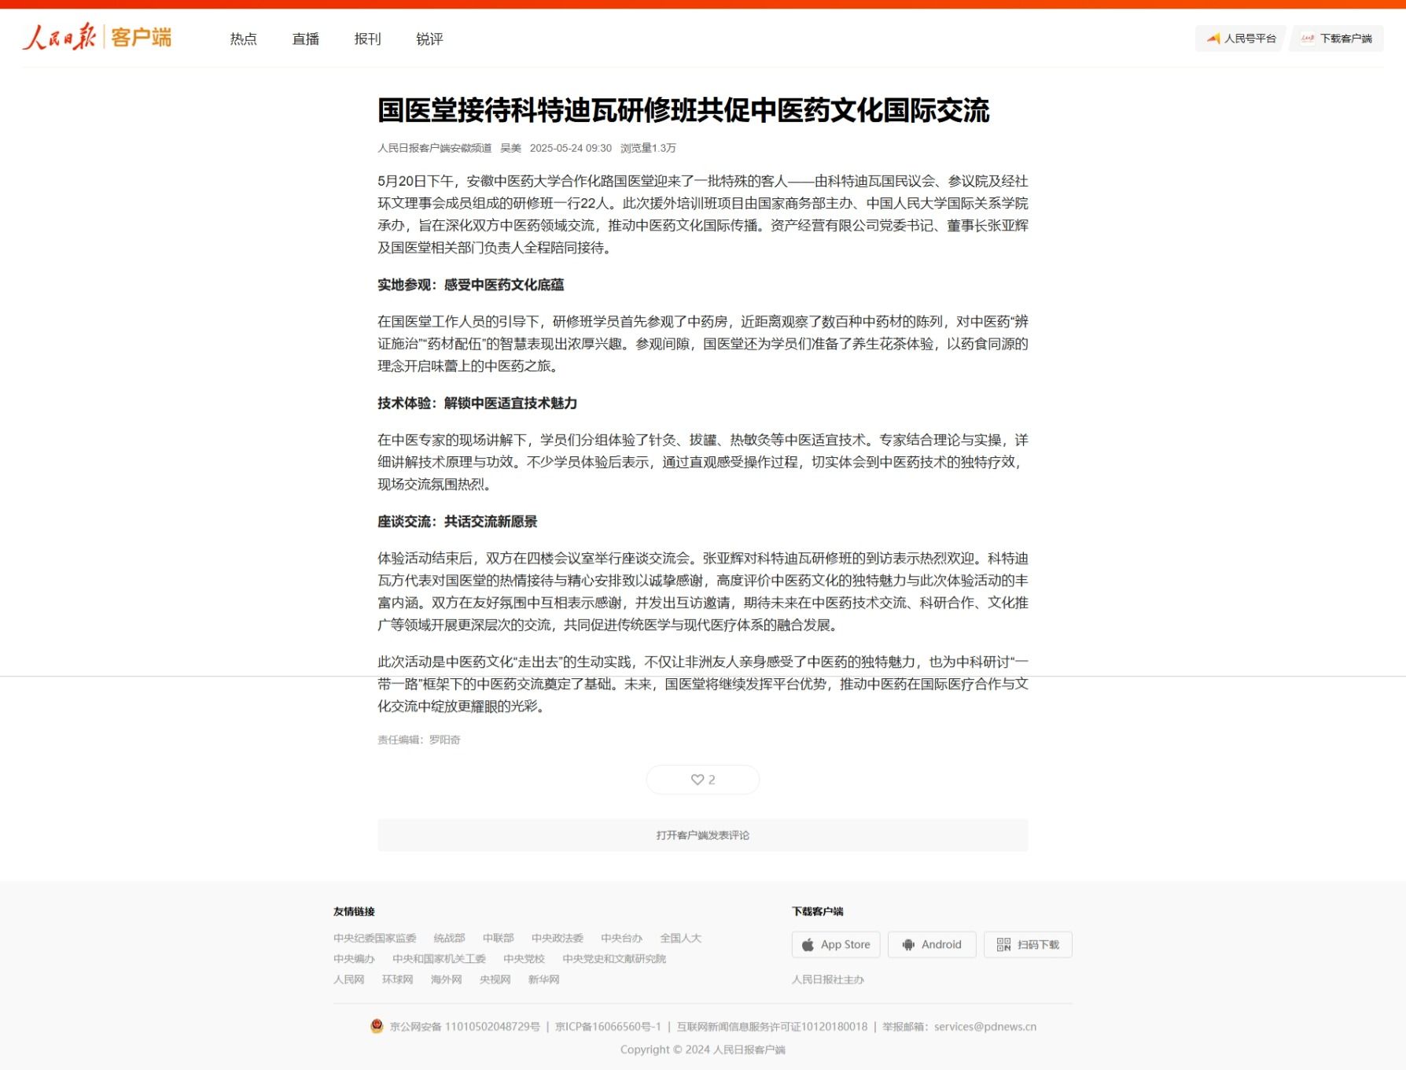1406x1070 pixels.
Task: Visit the 新华网 friendly link
Action: 543,980
